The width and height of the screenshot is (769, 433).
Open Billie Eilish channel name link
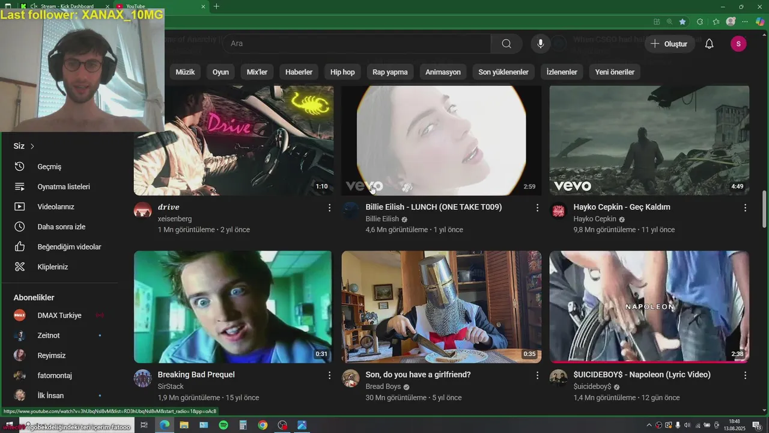coord(382,219)
